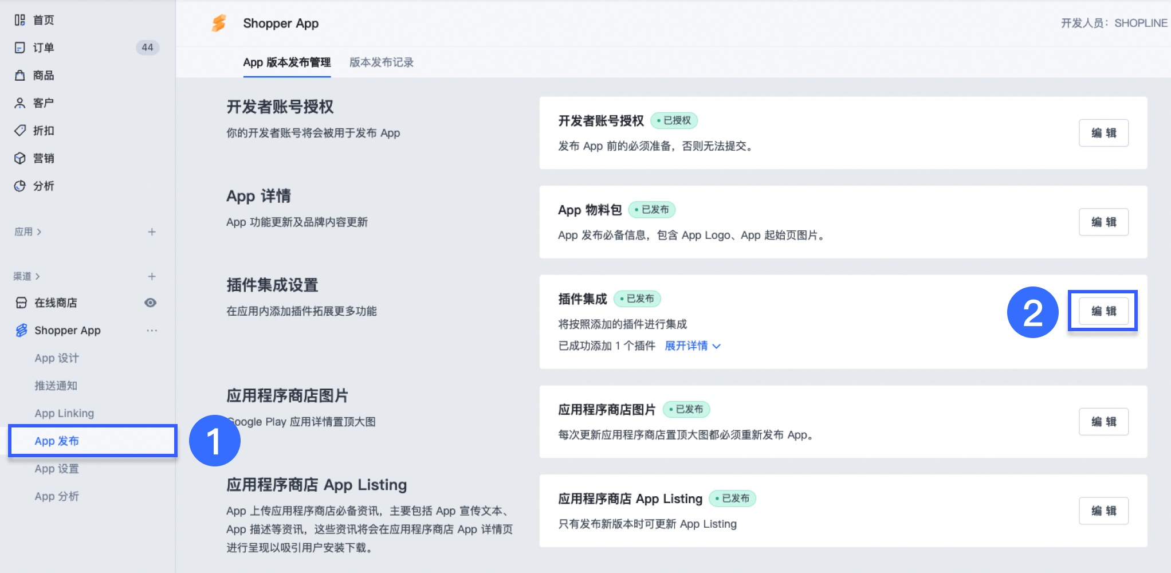This screenshot has width=1171, height=573.
Task: Click 开发人员: SHOPLINE text
Action: (1114, 23)
